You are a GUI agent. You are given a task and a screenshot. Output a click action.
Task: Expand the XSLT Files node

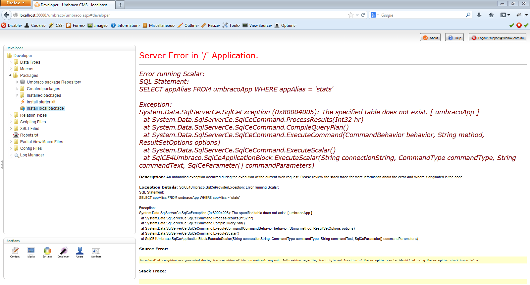coord(11,128)
